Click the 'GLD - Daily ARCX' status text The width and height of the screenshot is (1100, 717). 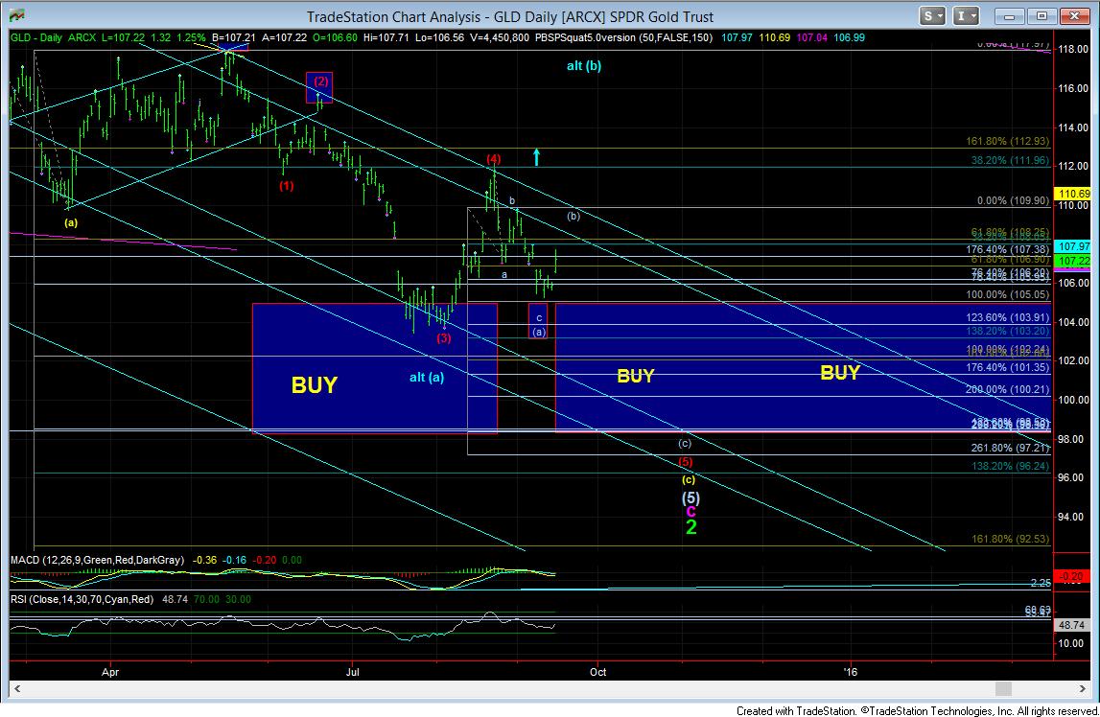click(54, 37)
